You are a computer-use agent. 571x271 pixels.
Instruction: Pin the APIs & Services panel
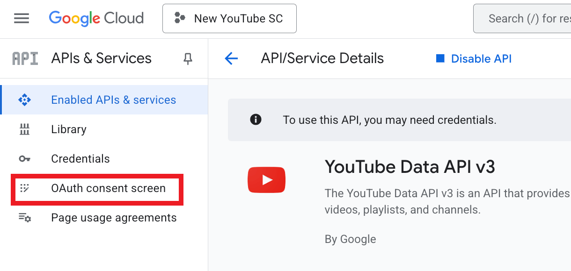(x=188, y=58)
